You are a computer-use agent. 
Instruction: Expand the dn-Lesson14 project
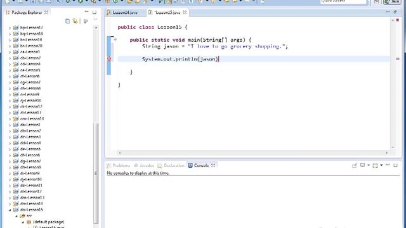tap(10, 204)
